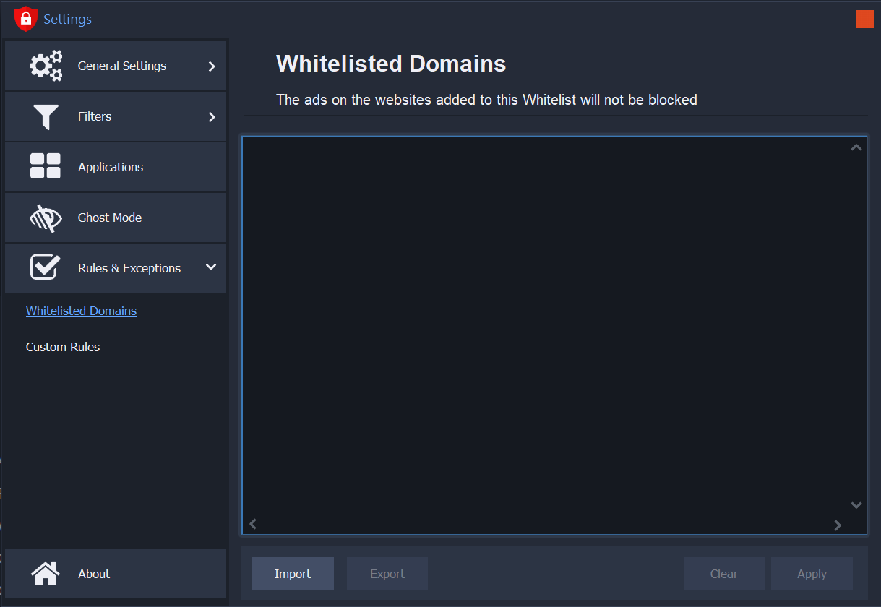The height and width of the screenshot is (607, 881).
Task: Click the Ghost Mode crossed-eye icon
Action: pyautogui.click(x=46, y=218)
